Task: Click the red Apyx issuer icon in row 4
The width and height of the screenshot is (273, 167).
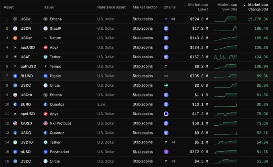Action: tap(45, 47)
